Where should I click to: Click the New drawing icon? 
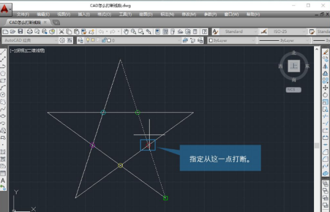[x=5, y=31]
